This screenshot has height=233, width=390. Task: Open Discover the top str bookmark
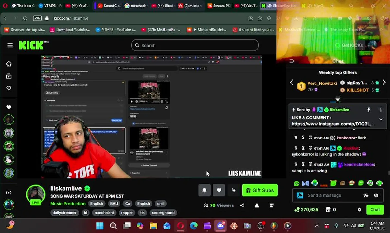point(25,30)
